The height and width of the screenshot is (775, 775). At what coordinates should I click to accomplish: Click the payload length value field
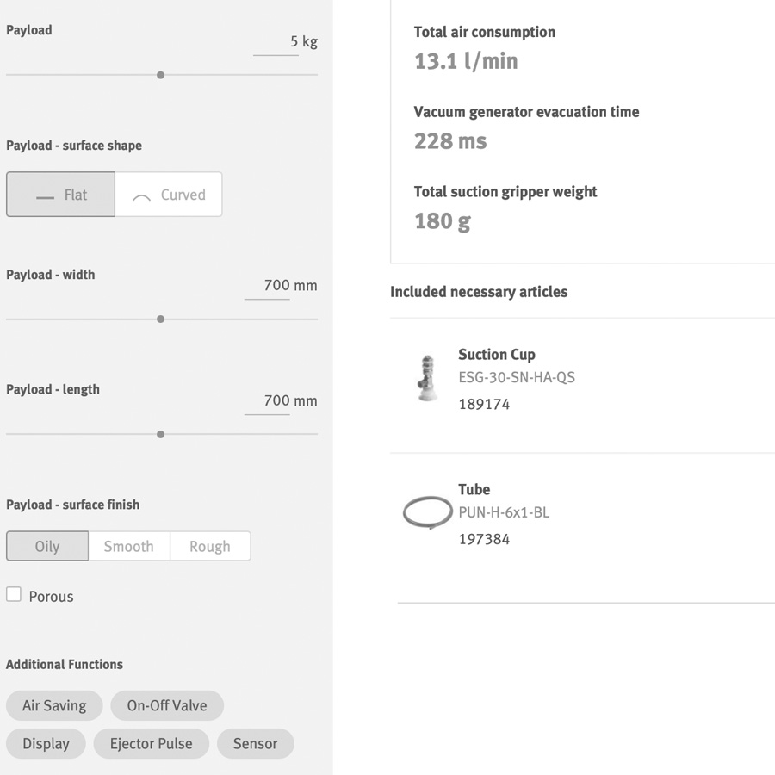[267, 401]
